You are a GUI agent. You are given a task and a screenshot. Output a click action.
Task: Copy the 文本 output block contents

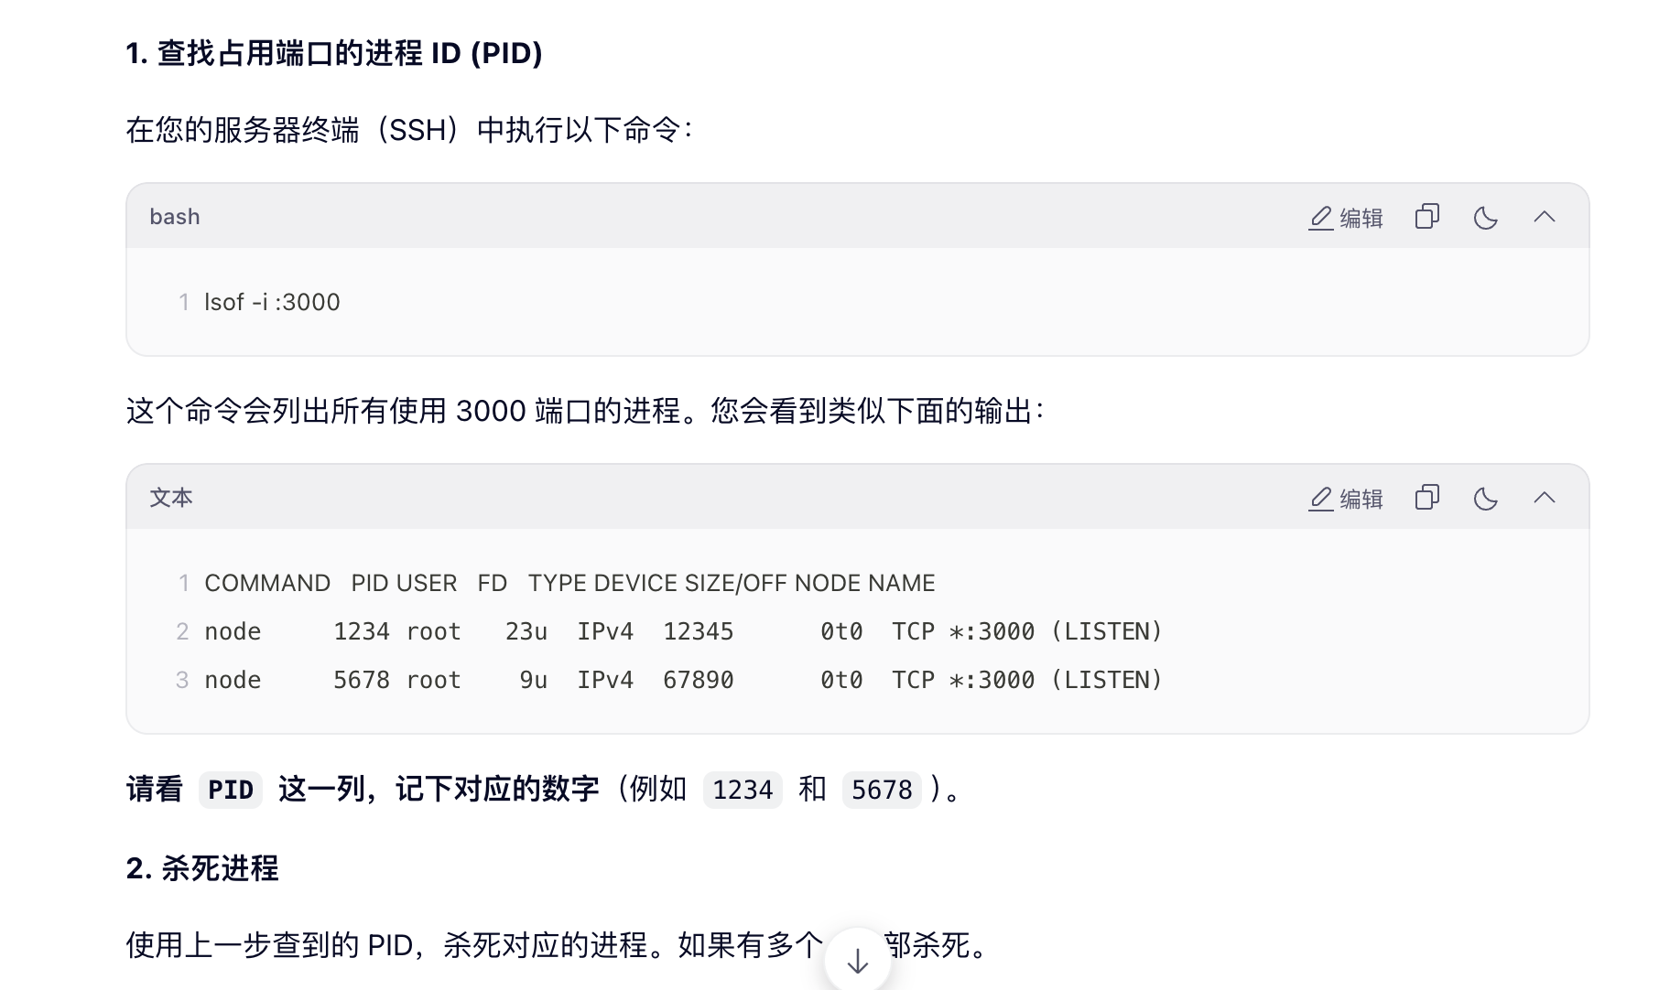[1426, 498]
